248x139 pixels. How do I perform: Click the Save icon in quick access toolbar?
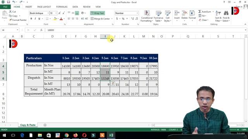click(x=9, y=2)
